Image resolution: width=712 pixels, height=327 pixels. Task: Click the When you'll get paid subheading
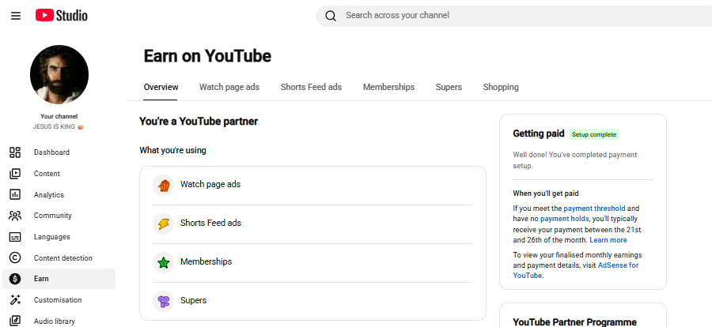click(x=546, y=194)
